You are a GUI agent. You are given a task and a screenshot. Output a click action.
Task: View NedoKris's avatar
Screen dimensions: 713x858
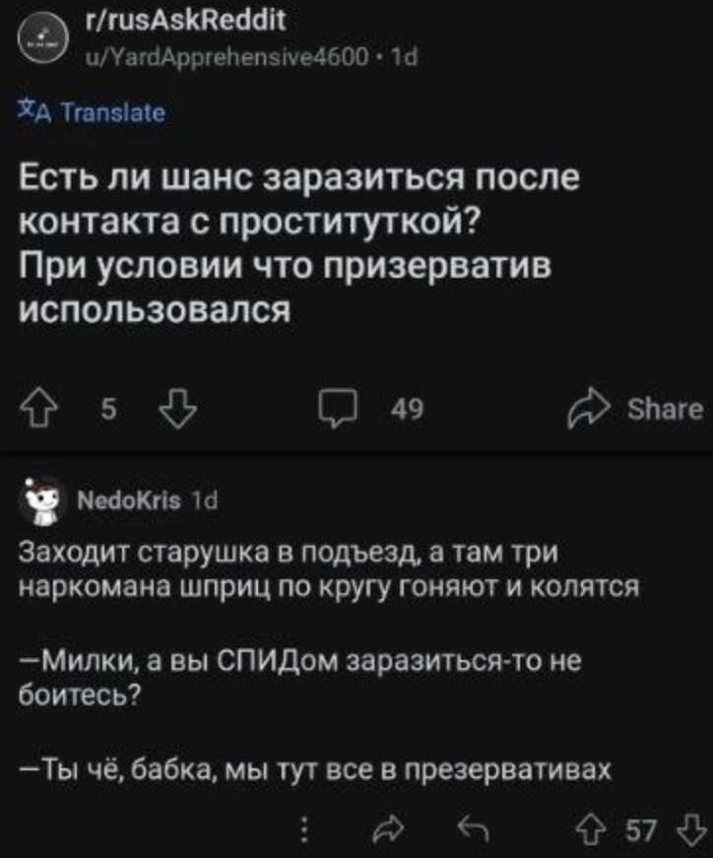tap(42, 500)
